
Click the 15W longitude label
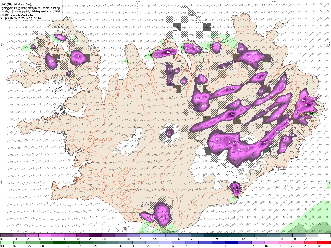274,1
